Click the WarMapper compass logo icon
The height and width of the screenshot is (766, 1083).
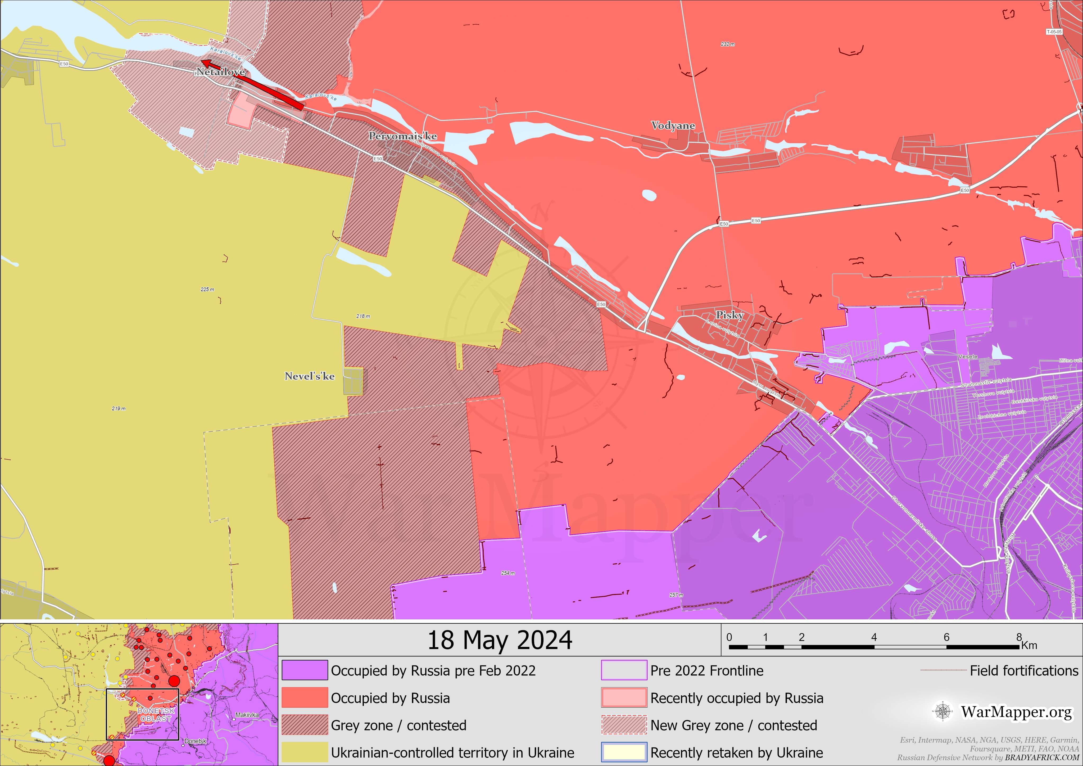942,711
